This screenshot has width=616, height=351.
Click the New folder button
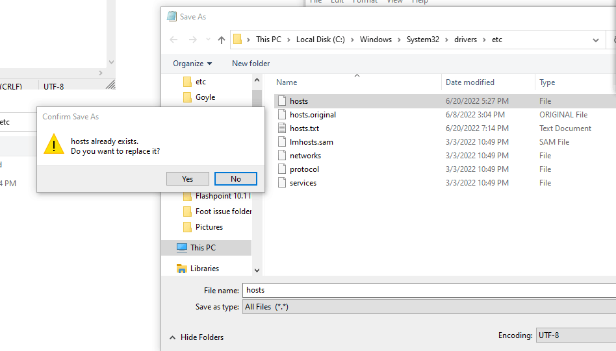click(x=251, y=64)
